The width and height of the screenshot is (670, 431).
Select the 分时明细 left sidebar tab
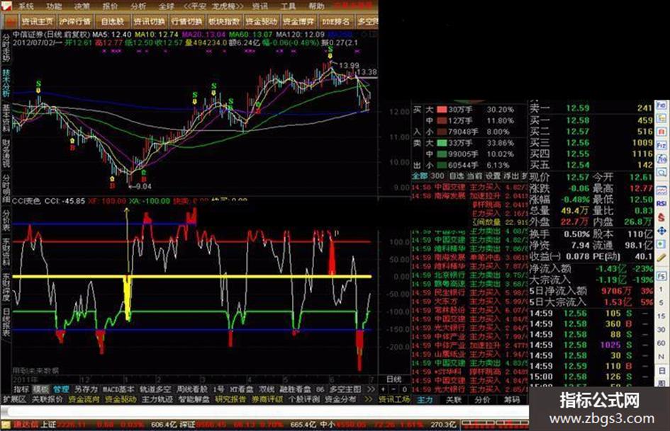pyautogui.click(x=6, y=188)
